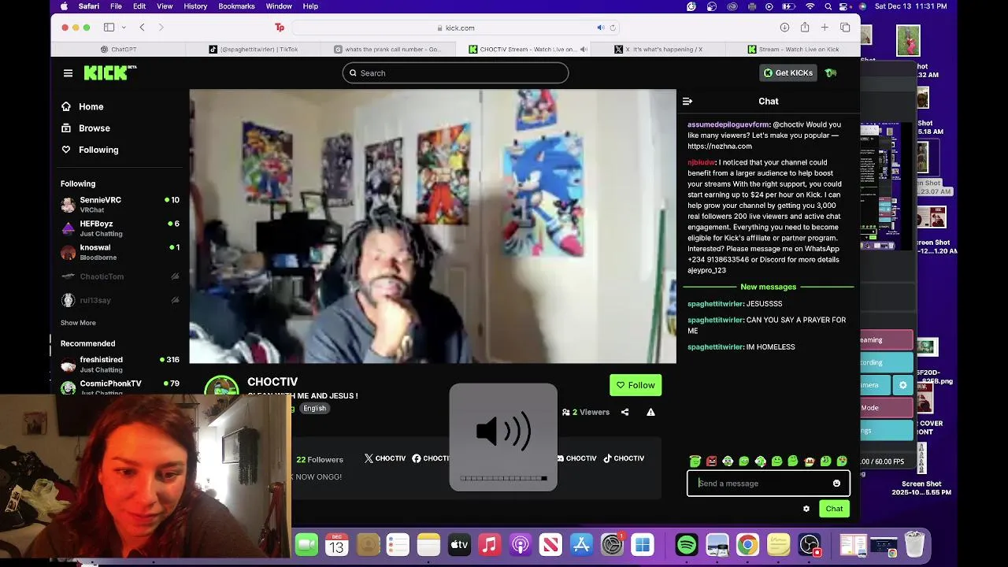Open the emoji picker in the message box
Image resolution: width=1008 pixels, height=567 pixels.
[836, 484]
